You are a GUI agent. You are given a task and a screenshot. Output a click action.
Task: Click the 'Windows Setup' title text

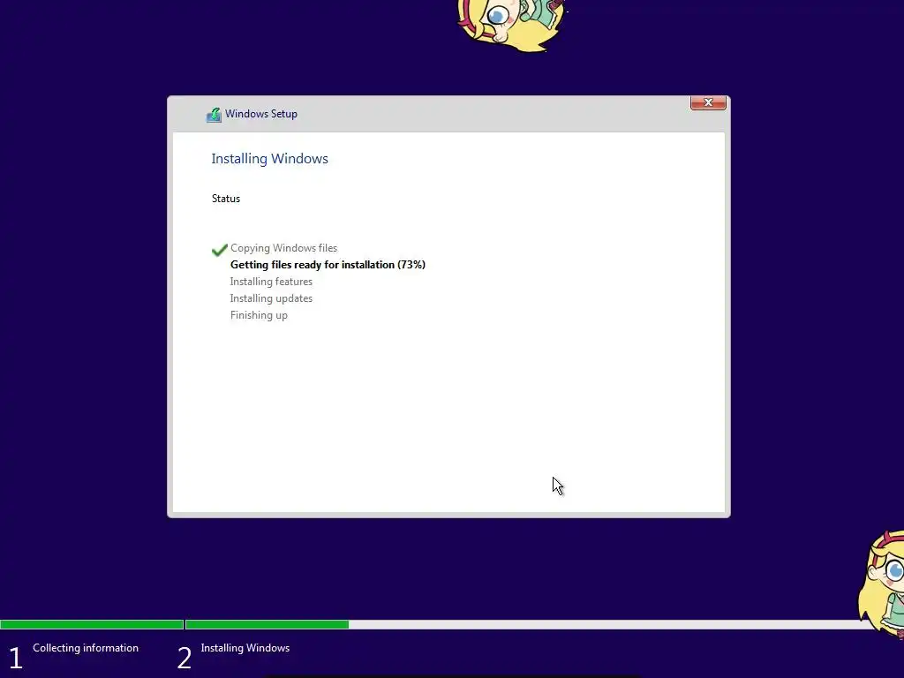pyautogui.click(x=261, y=114)
